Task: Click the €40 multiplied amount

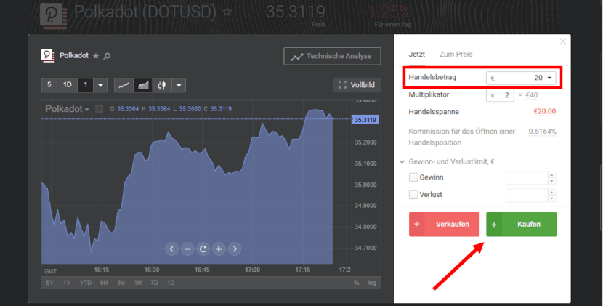Action: click(x=532, y=95)
